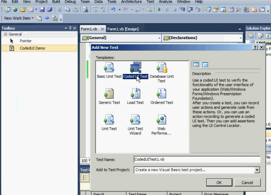Click the New Web Site globe icon

[x=15, y=10]
